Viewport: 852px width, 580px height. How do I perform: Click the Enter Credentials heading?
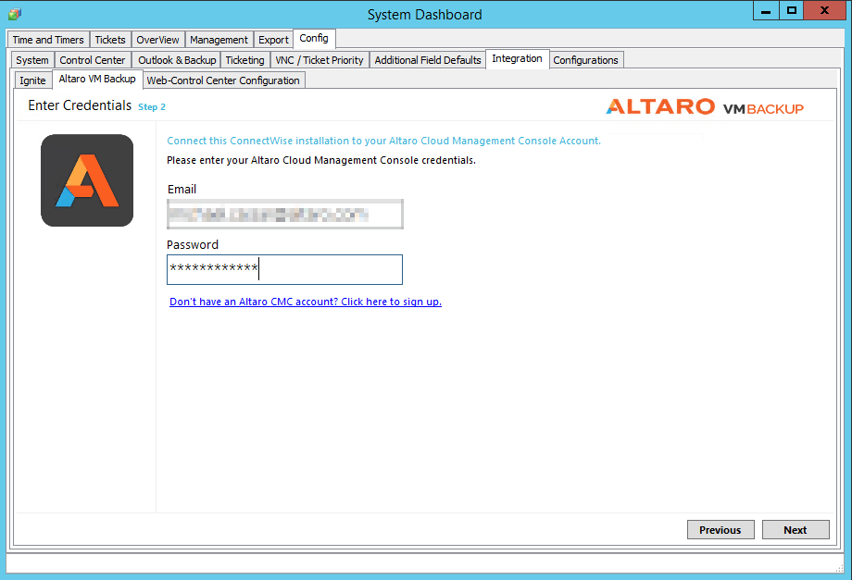point(80,105)
